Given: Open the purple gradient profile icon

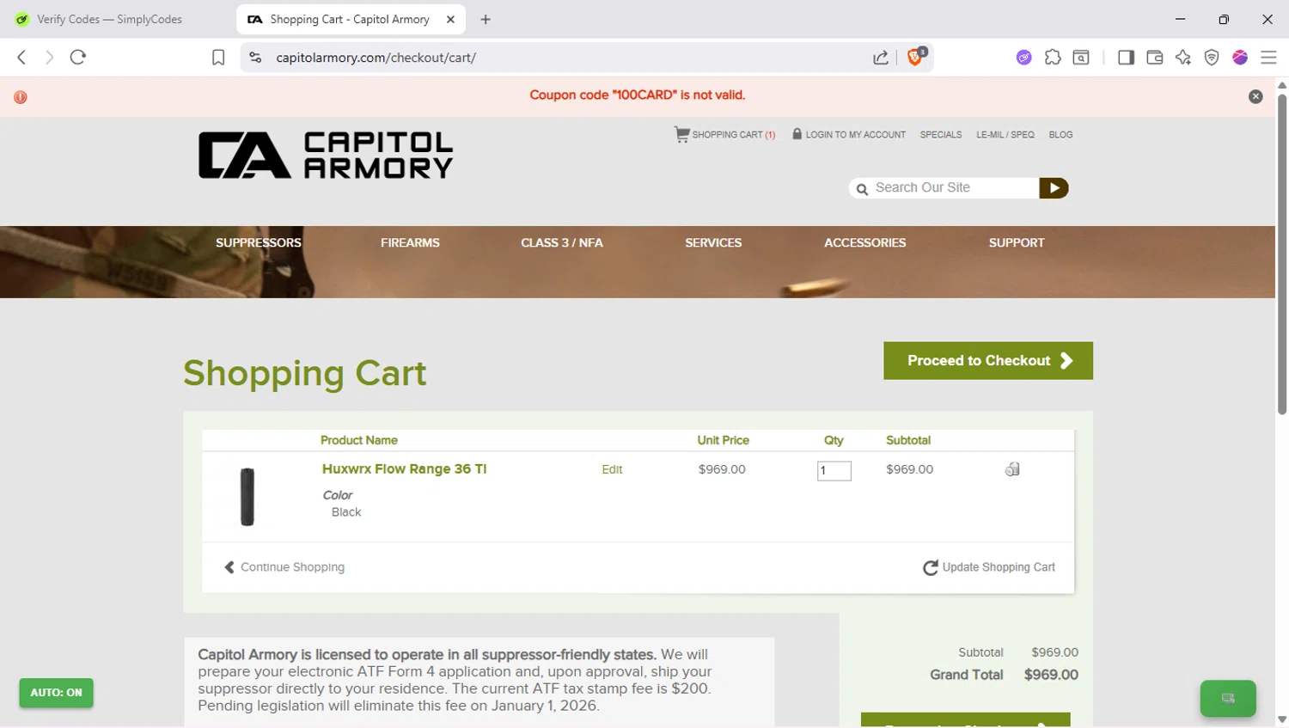Looking at the screenshot, I should [x=1240, y=58].
